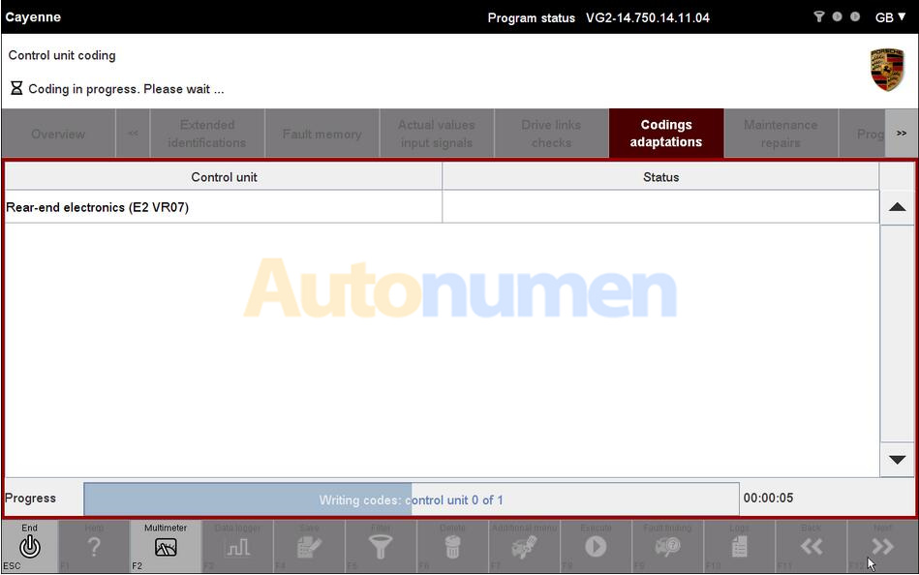Viewport: 919px width, 575px height.
Task: Select the Codings adaptations tab
Action: (x=665, y=134)
